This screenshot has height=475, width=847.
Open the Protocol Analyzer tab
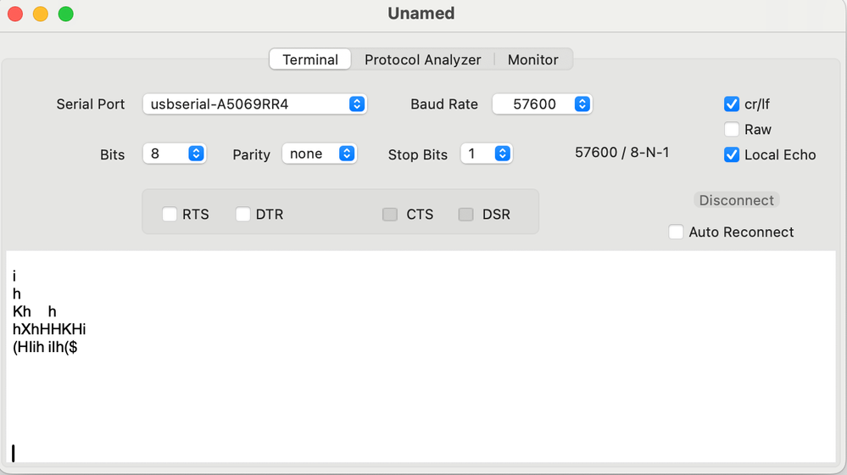pos(422,59)
